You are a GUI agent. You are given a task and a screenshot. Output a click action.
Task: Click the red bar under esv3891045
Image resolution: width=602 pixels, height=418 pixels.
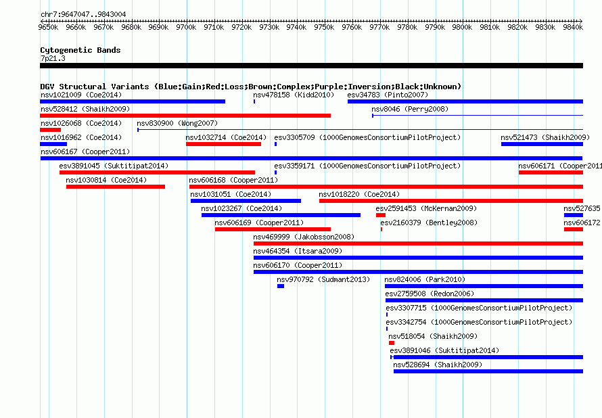[x=158, y=172]
